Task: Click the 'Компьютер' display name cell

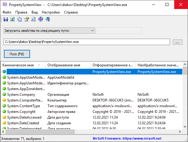Action: pyautogui.click(x=57, y=100)
